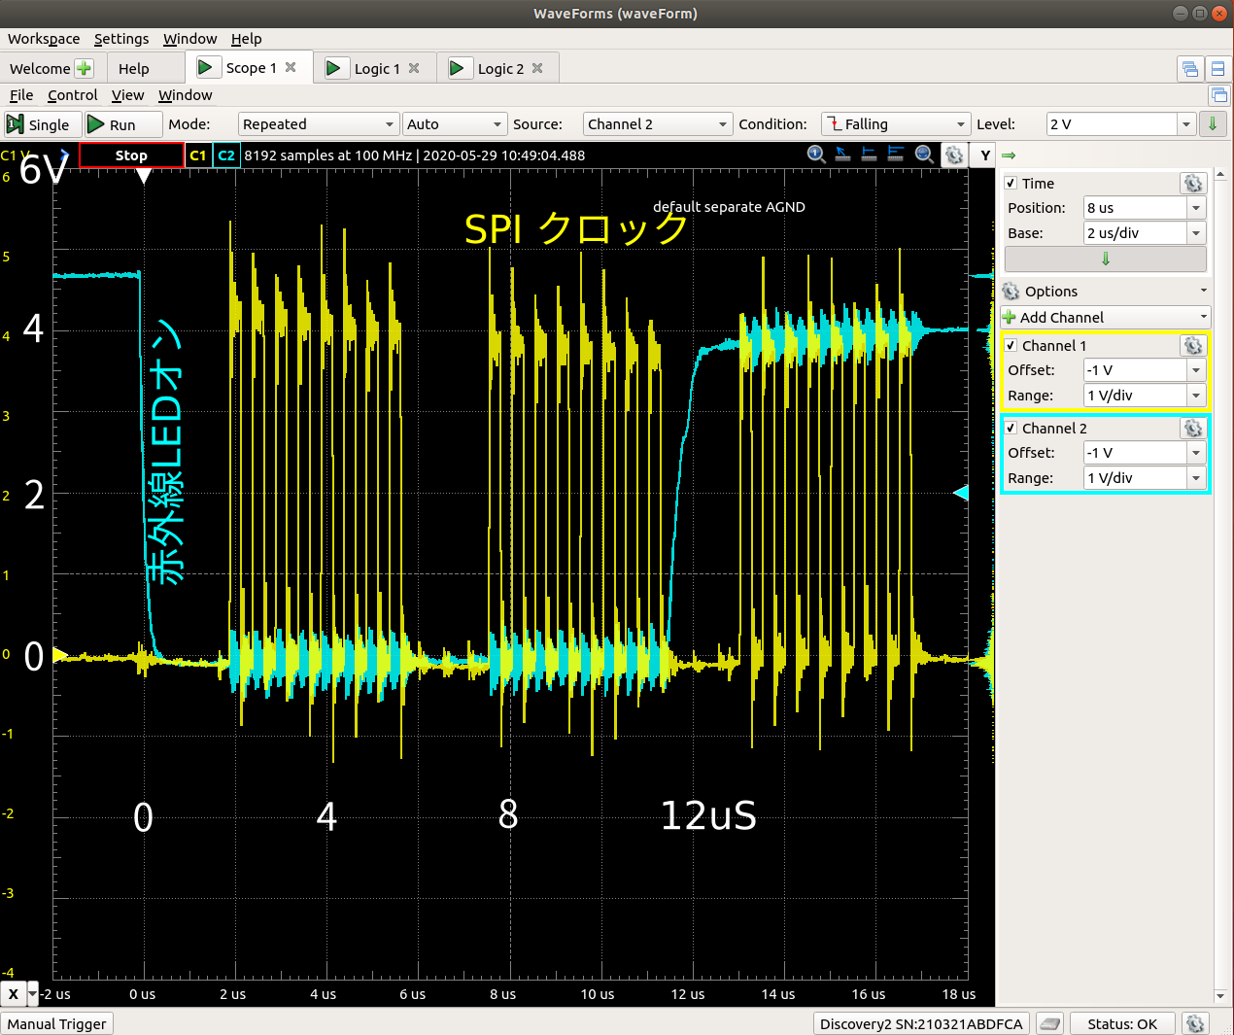Switch to the Logic 1 tab

click(x=376, y=68)
